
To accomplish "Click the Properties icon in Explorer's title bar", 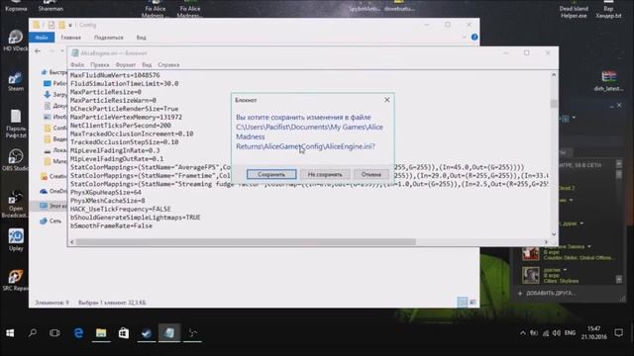I will (51, 25).
